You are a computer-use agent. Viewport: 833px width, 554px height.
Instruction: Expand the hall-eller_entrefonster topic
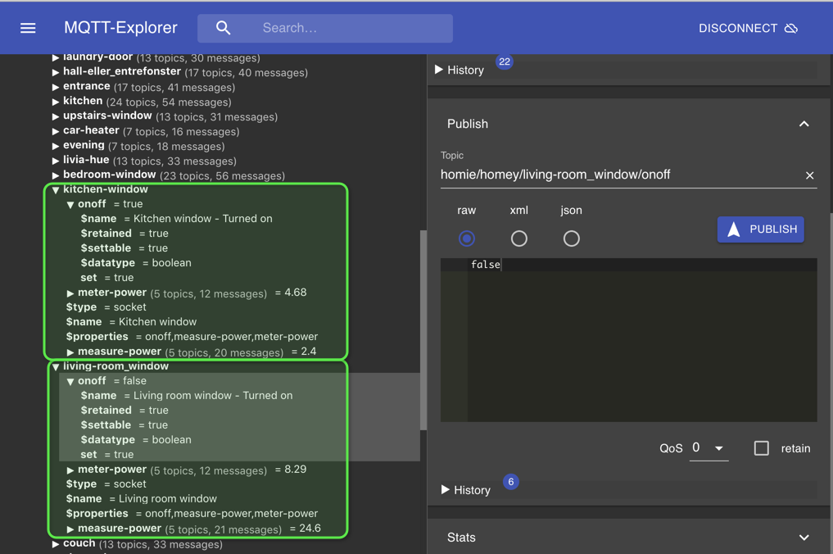click(x=56, y=72)
